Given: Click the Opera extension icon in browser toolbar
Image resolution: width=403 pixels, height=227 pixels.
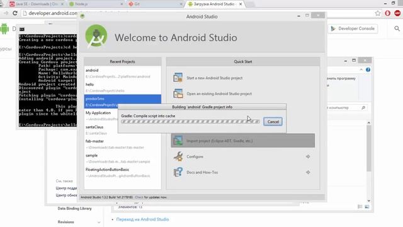Looking at the screenshot, I should coord(388,13).
